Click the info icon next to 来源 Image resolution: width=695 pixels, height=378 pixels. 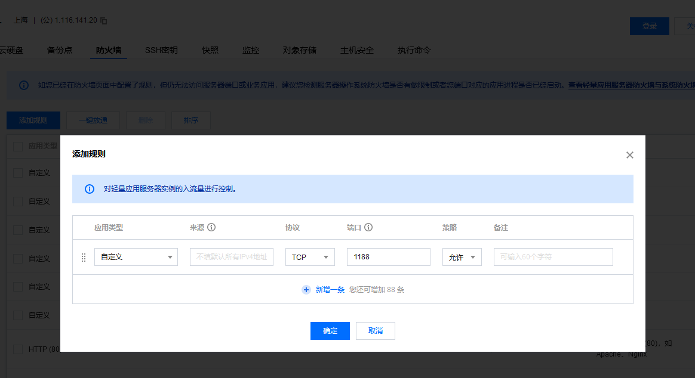(x=211, y=227)
